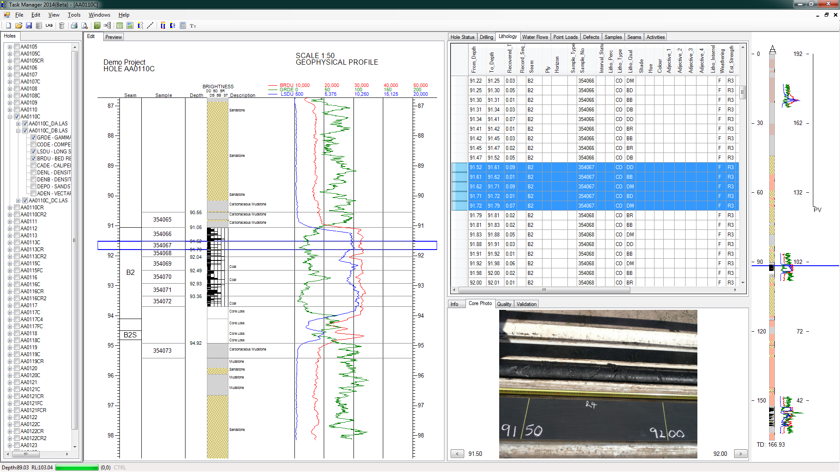Expand the AA0110C_DC.LAS node
Viewport: 840px width, 472px height.
point(18,201)
